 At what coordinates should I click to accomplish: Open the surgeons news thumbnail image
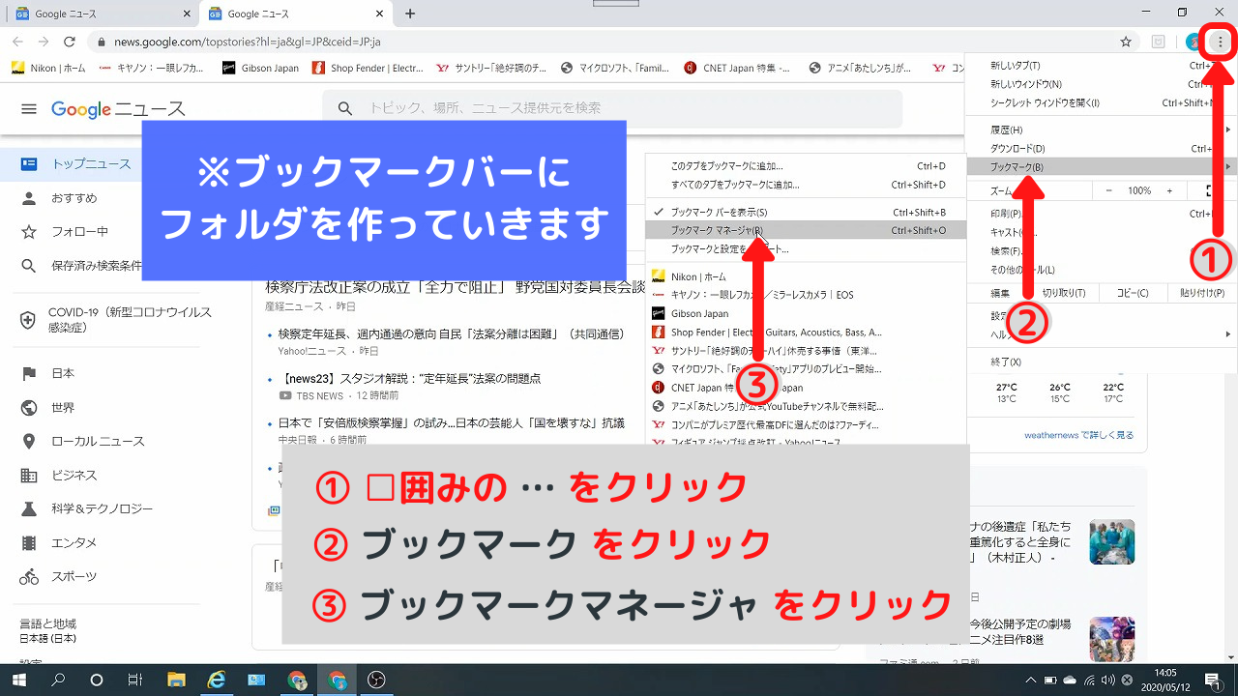coord(1111,541)
